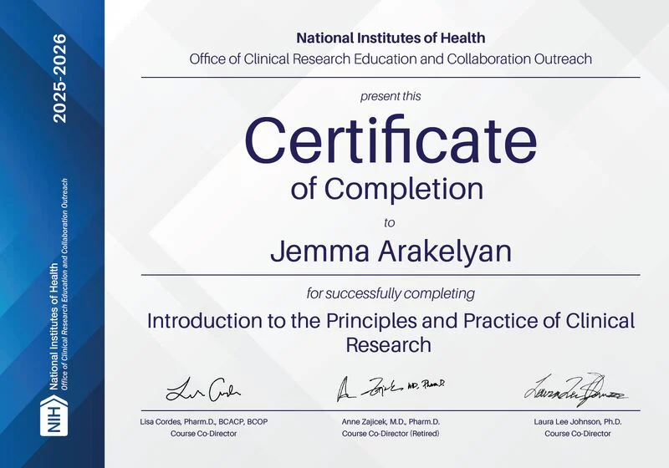Click the printed name Laura Lee Johnson, Ph.D.
This screenshot has height=468, width=669.
tap(578, 422)
